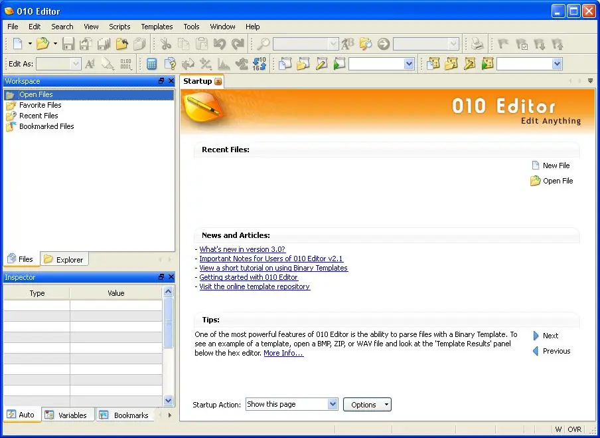Viewport: 600px width, 438px height.
Task: Click the Save As toolbar icon
Action: [86, 44]
